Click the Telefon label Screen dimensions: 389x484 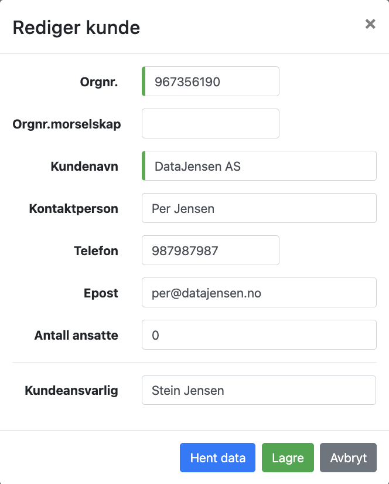point(95,251)
